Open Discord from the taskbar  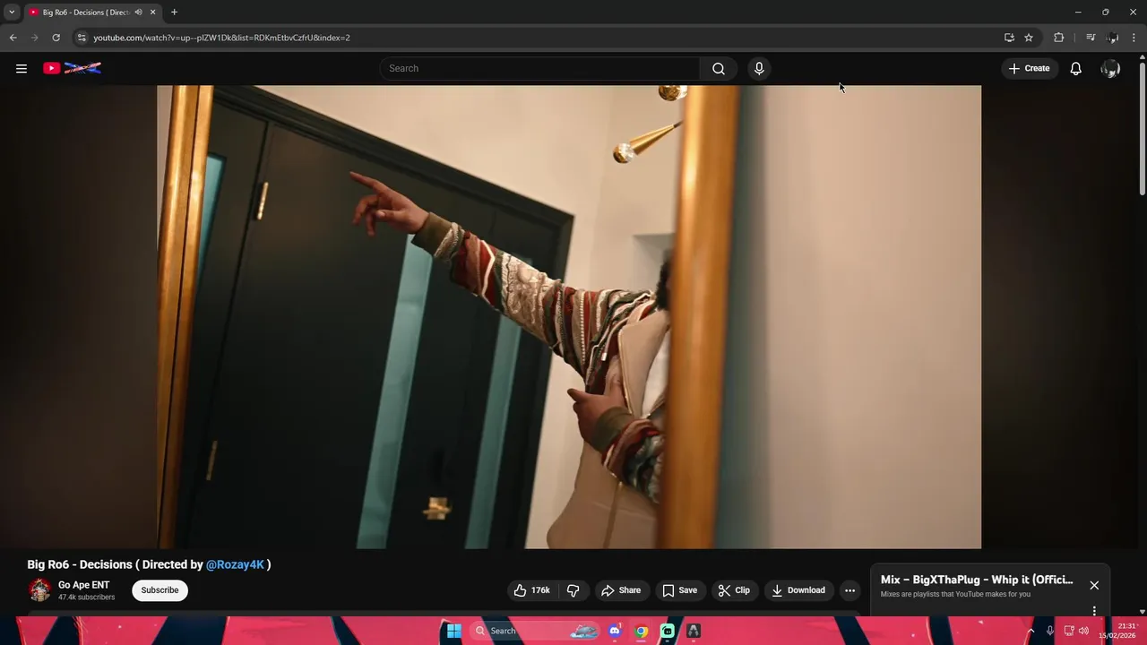pyautogui.click(x=615, y=631)
